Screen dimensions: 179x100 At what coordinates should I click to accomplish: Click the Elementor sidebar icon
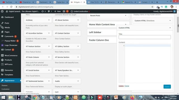click(2, 70)
